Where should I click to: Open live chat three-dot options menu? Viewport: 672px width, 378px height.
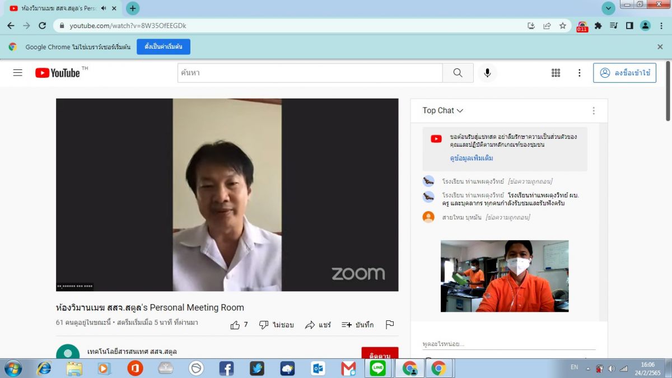point(594,111)
